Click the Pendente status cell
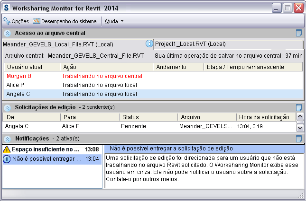Viewport: 306px width, 201px height. point(133,126)
